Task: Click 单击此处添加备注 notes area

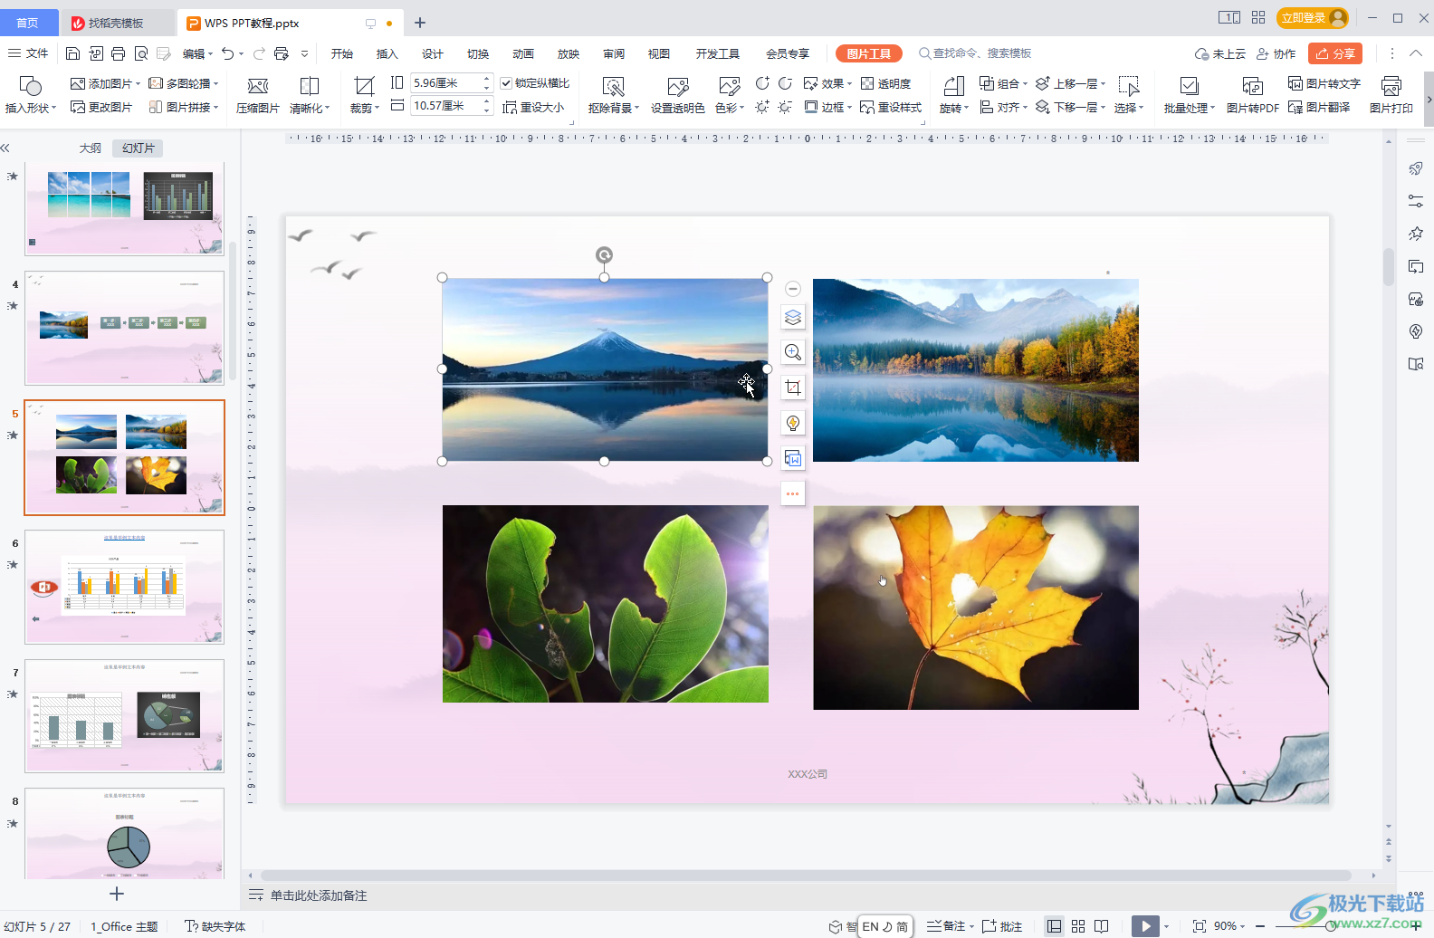Action: pyautogui.click(x=319, y=895)
